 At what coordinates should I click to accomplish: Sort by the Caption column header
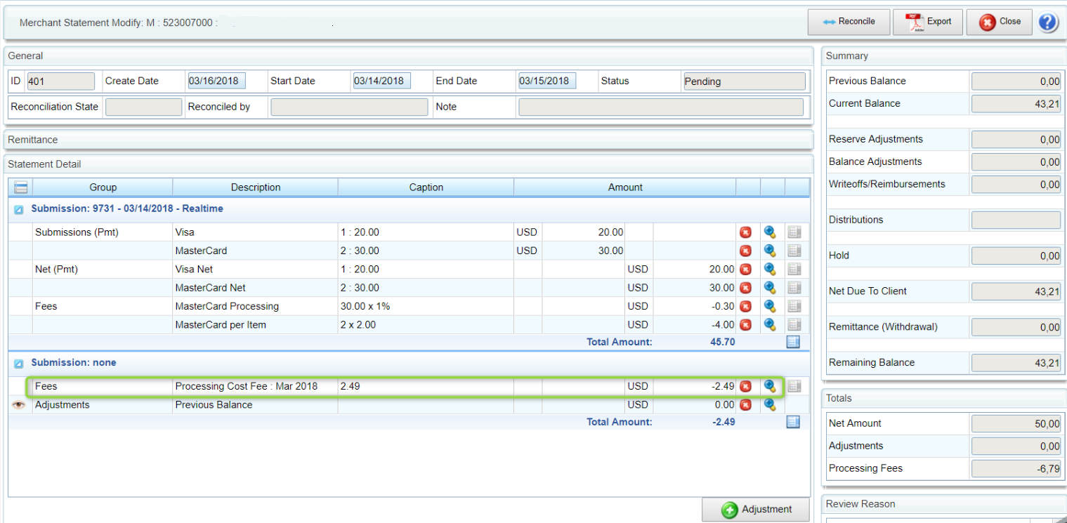(x=426, y=187)
